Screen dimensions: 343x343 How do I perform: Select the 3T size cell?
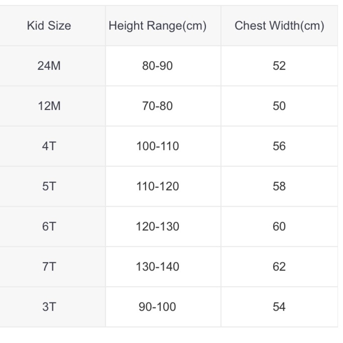click(x=49, y=307)
